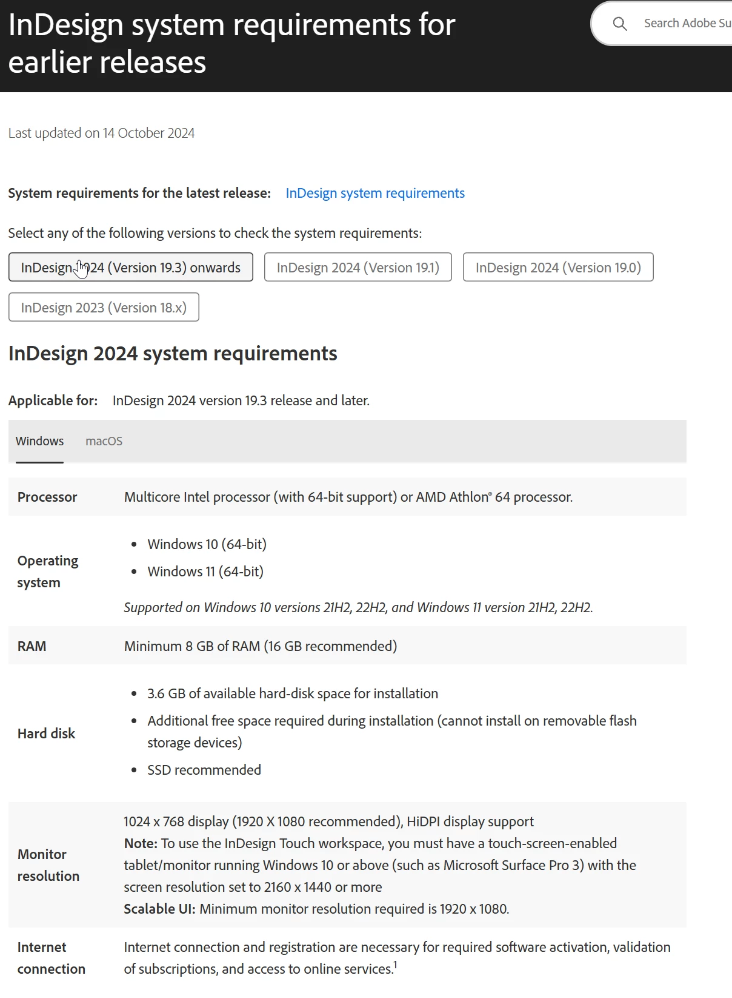Click 'Select any of the following versions' text

215,233
